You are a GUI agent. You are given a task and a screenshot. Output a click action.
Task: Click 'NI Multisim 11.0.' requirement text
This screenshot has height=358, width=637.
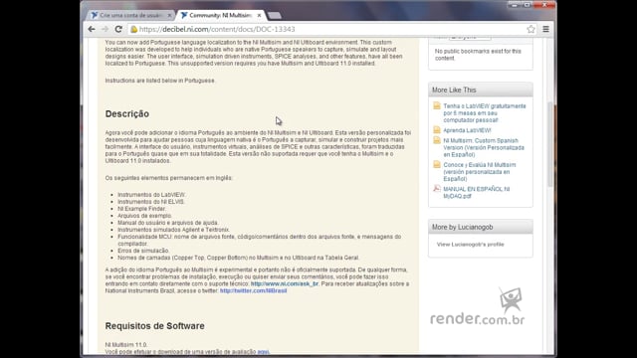pyautogui.click(x=126, y=345)
